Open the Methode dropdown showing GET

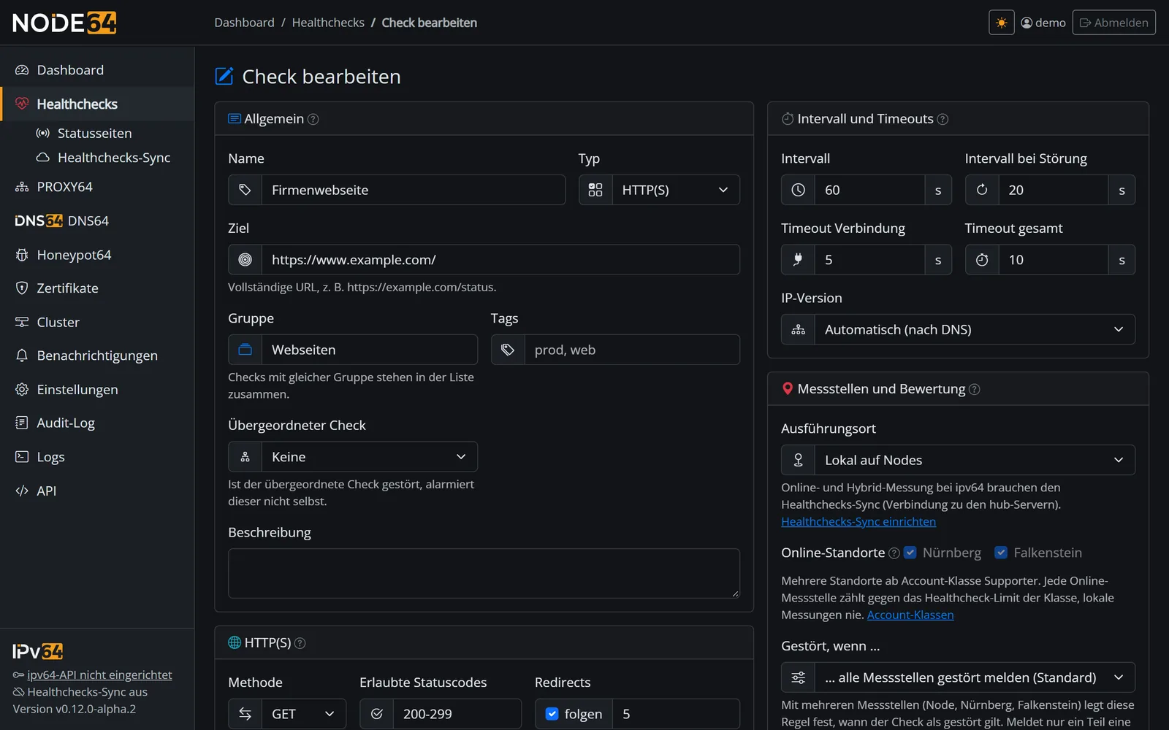(x=304, y=714)
